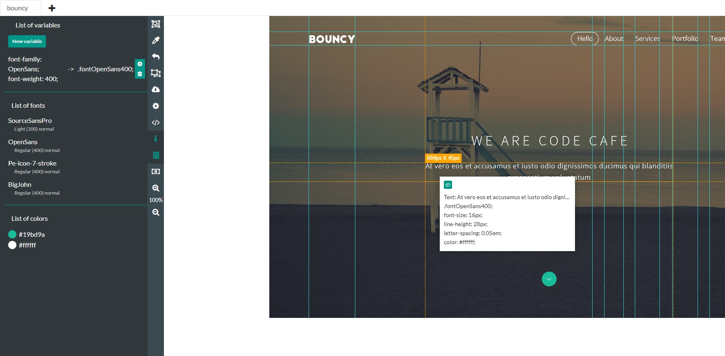
Task: Select the eyedropper color picker tool
Action: click(x=156, y=40)
